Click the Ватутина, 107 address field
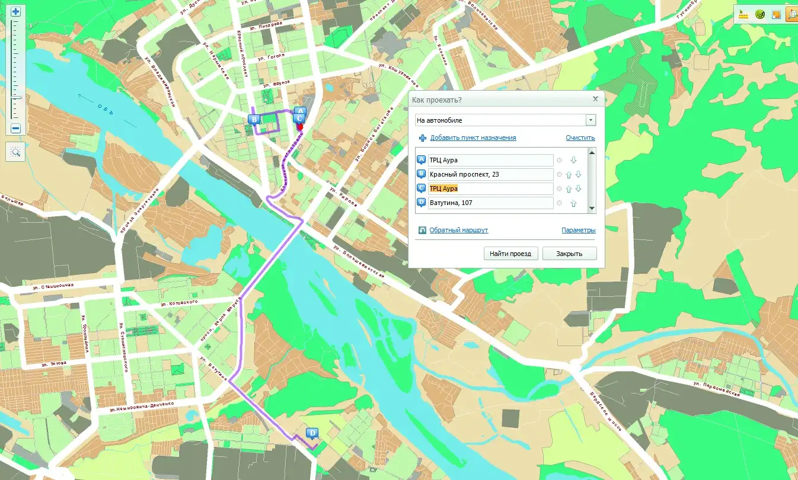The width and height of the screenshot is (798, 480). pyautogui.click(x=490, y=203)
